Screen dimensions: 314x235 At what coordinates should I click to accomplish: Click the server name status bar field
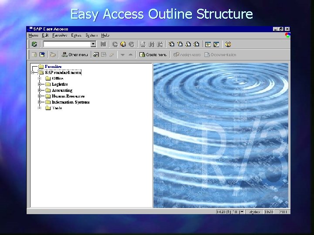[255, 212]
